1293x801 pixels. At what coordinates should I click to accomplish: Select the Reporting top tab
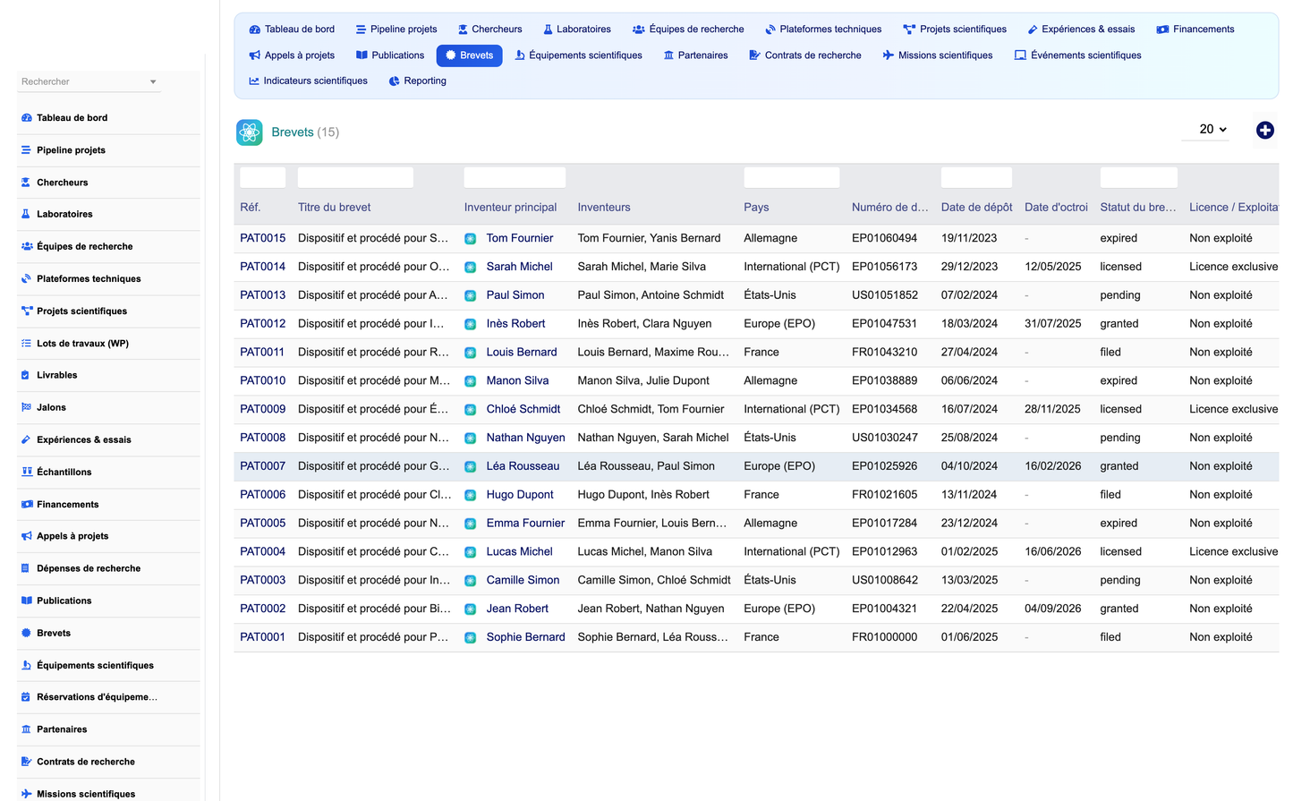point(418,81)
